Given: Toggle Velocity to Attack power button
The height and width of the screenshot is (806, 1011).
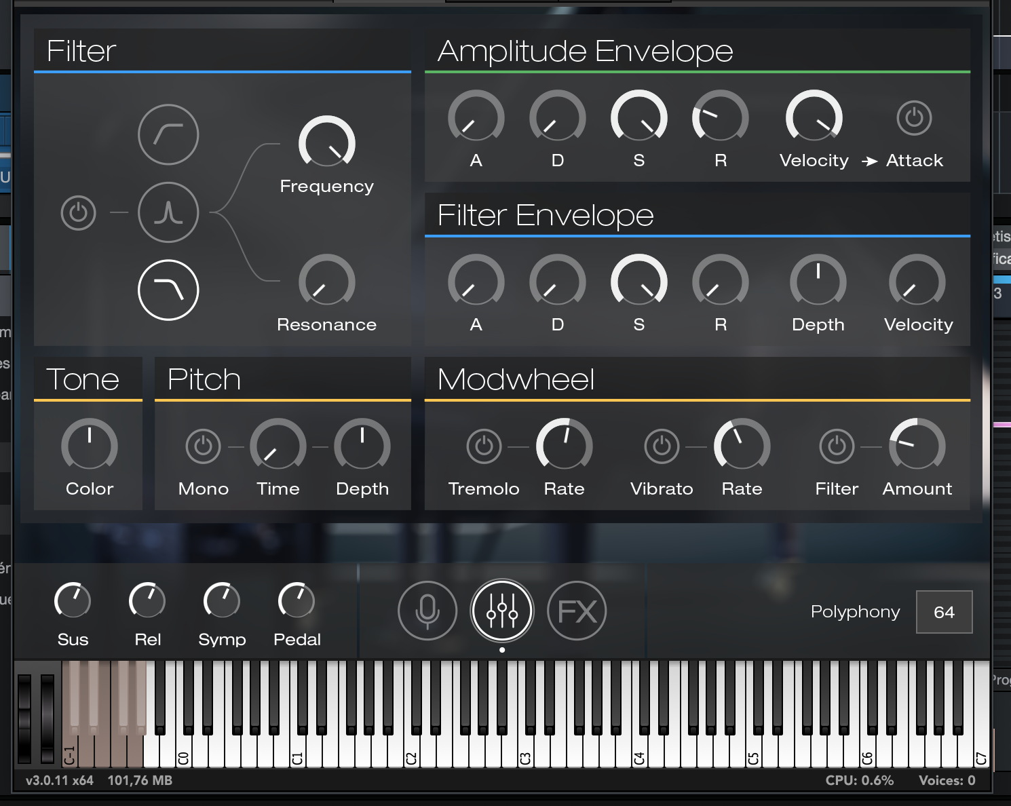Looking at the screenshot, I should (x=914, y=118).
